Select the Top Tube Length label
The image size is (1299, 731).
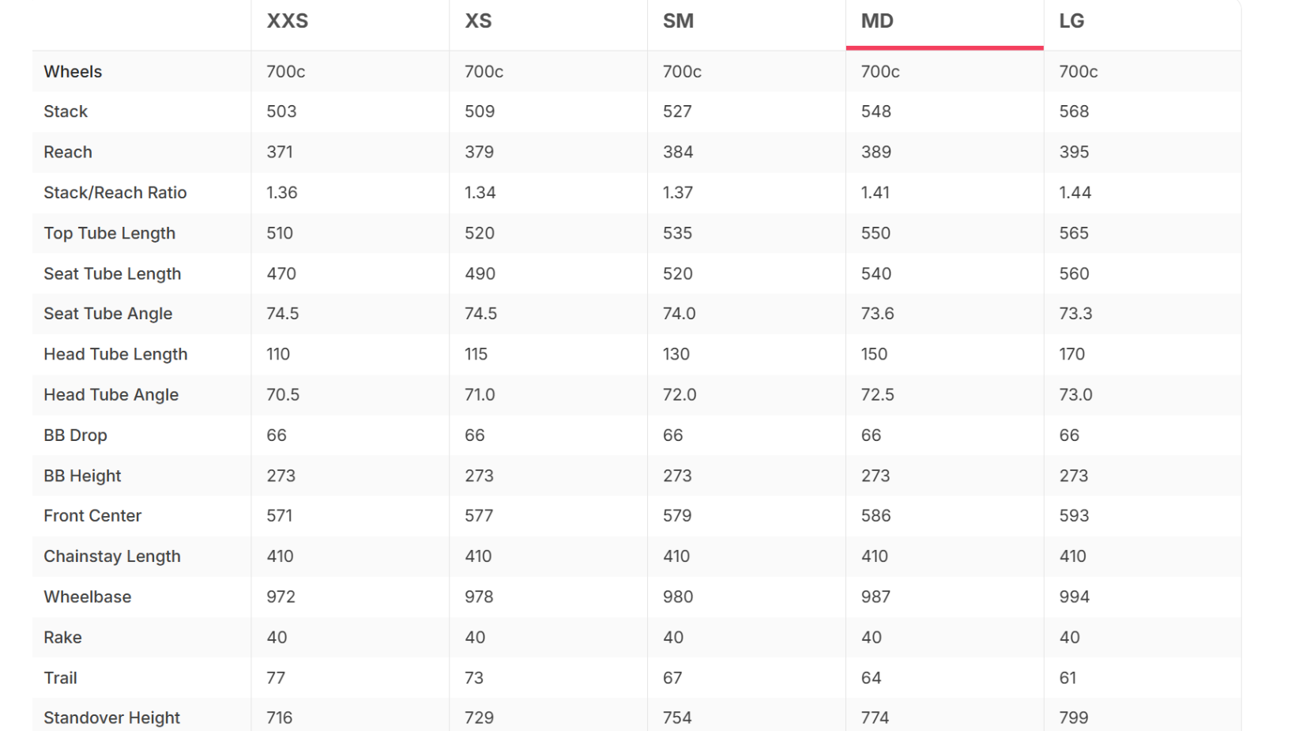110,233
